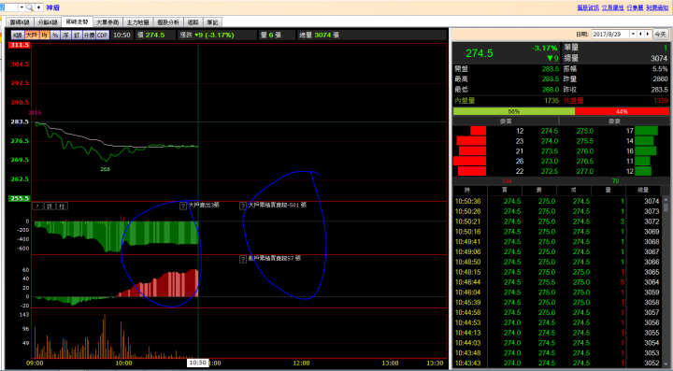Click the 振幅 5.5% value

(x=660, y=68)
